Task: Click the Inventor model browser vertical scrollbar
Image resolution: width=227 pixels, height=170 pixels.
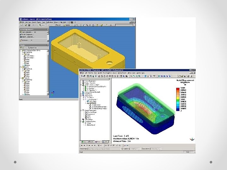Action: pos(48,72)
